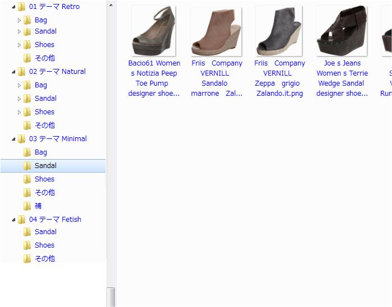Click folder icon of Bag under Minimal
The image size is (392, 307).
tap(27, 152)
